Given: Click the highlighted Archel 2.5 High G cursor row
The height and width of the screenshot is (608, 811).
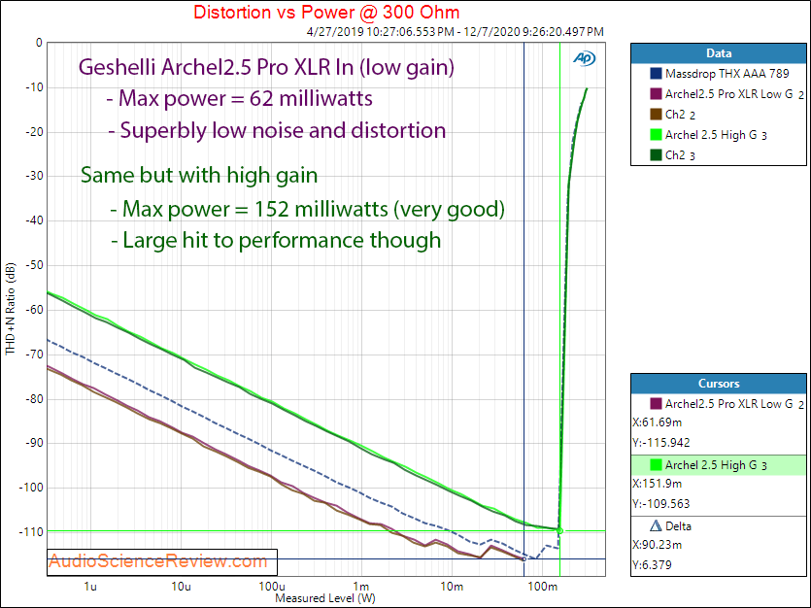Looking at the screenshot, I should pos(719,465).
